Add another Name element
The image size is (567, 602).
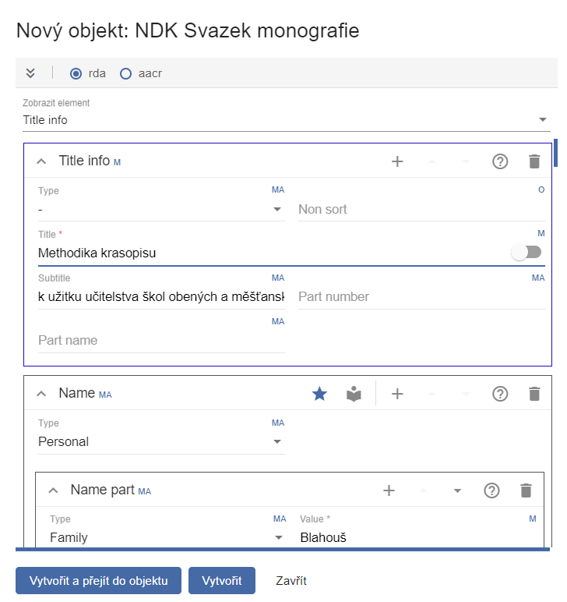coord(397,394)
